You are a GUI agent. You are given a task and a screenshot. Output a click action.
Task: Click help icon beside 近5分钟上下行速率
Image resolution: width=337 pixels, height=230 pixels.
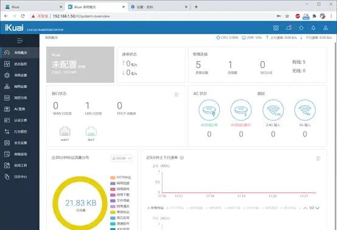coord(182,158)
